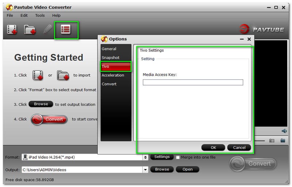Click the 'Tivo Settings' heading text
This screenshot has height=187, width=292.
click(x=152, y=50)
